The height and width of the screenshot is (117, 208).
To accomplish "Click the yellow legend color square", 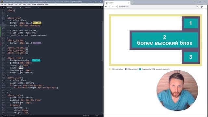I will (110, 69).
